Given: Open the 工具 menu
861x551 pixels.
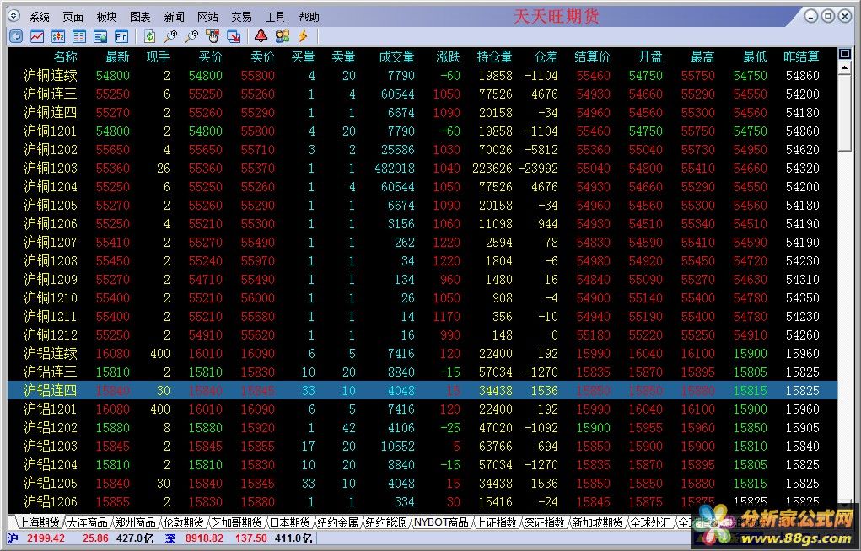Looking at the screenshot, I should 275,17.
